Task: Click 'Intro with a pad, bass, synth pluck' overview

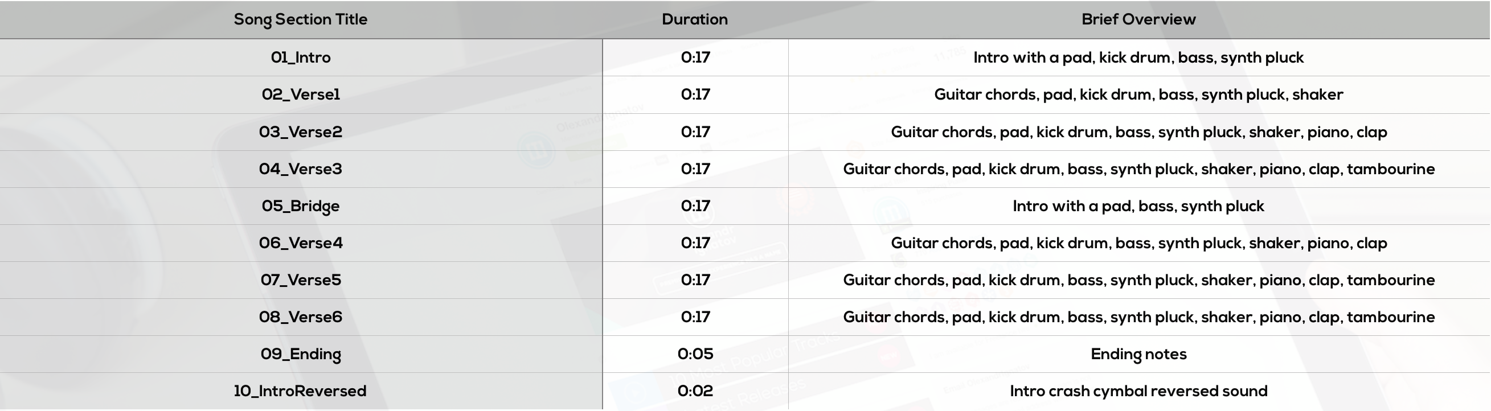Action: click(1138, 207)
